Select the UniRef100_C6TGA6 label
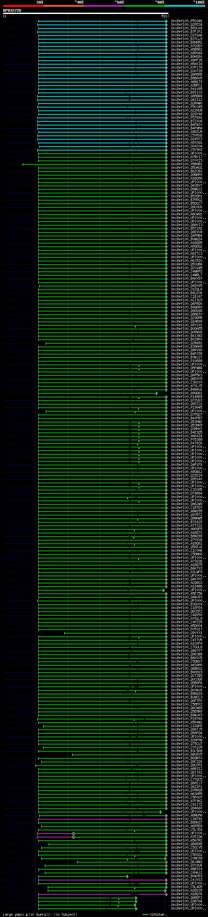 point(187,35)
